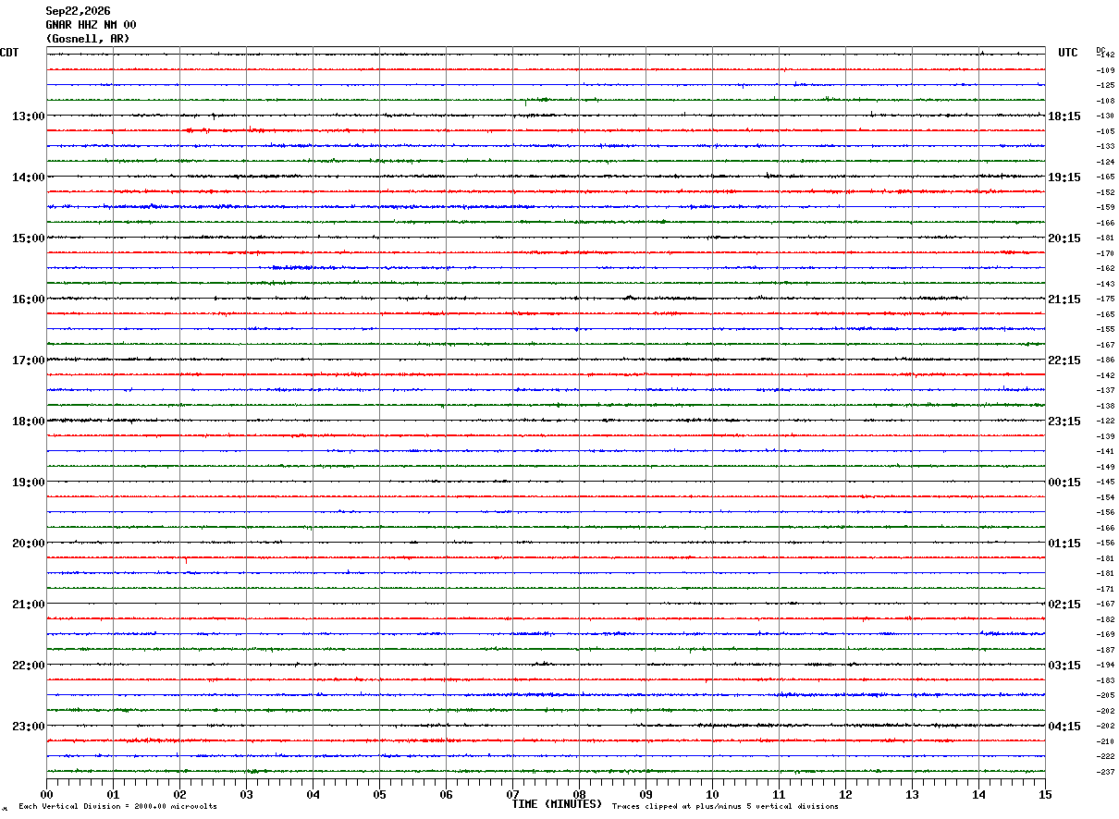Click the 18:15 UTC time label
This screenshot has width=1119, height=819.
point(1064,116)
